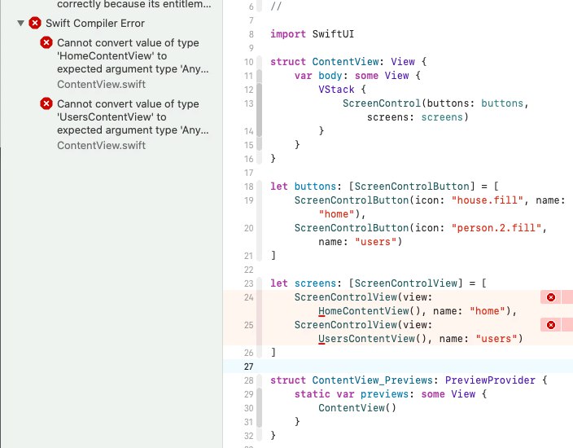Click ContentView.swift under the UsersContentView error
573x448 pixels.
pos(101,146)
